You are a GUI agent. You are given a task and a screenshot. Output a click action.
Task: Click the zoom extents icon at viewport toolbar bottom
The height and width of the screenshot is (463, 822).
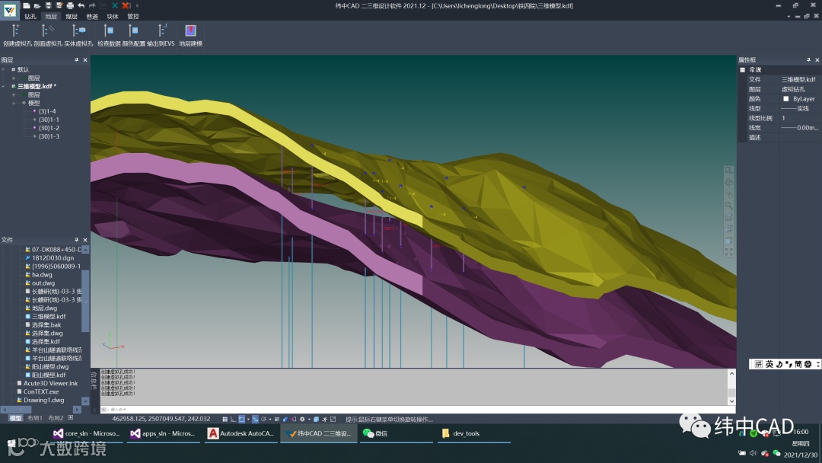(728, 252)
